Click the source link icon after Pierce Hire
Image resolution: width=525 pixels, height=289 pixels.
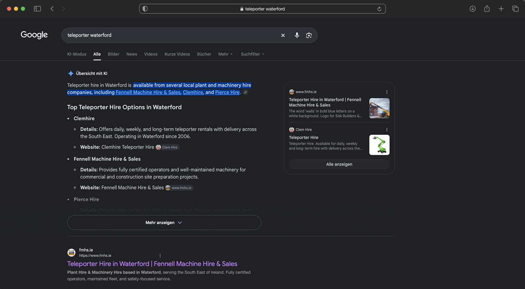pyautogui.click(x=245, y=93)
